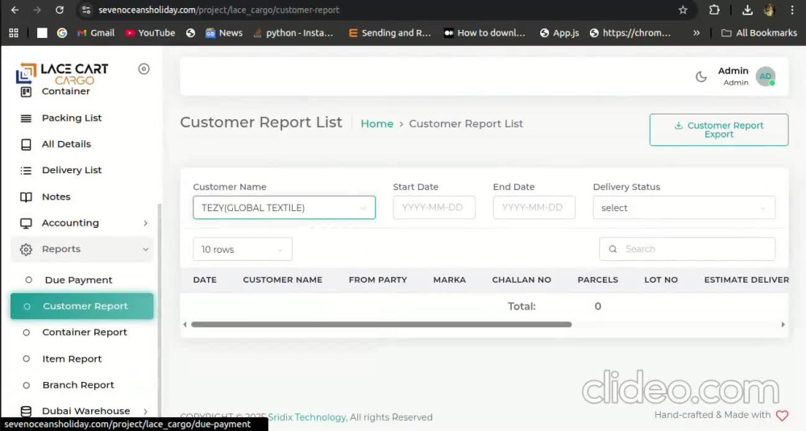Image resolution: width=806 pixels, height=431 pixels.
Task: Open the All Bookmarks folder
Action: (x=759, y=33)
